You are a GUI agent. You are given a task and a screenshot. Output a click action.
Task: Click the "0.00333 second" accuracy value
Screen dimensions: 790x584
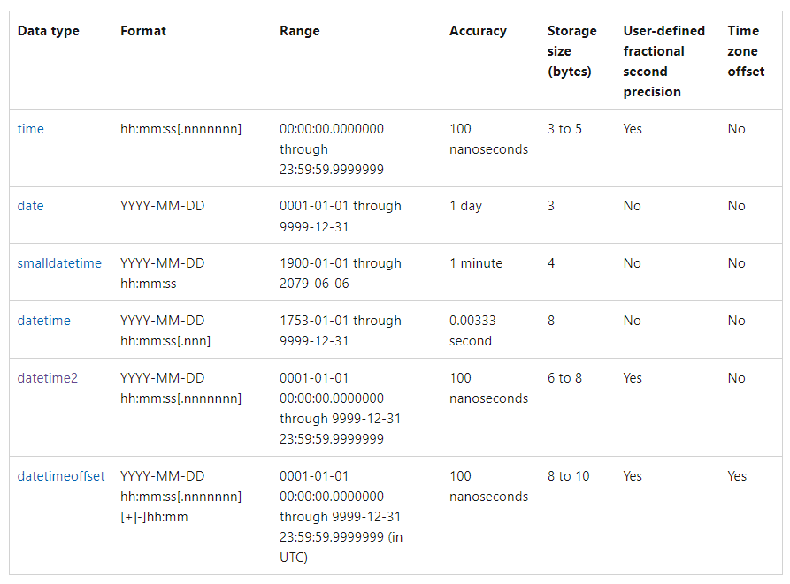coord(471,330)
